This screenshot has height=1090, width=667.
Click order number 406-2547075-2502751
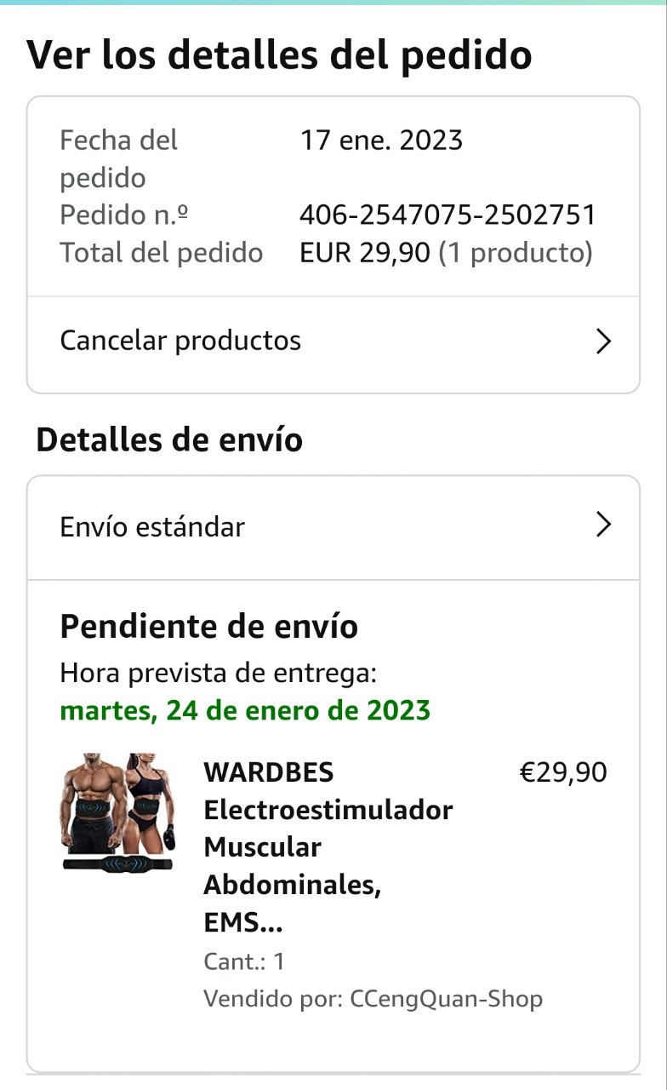point(448,215)
